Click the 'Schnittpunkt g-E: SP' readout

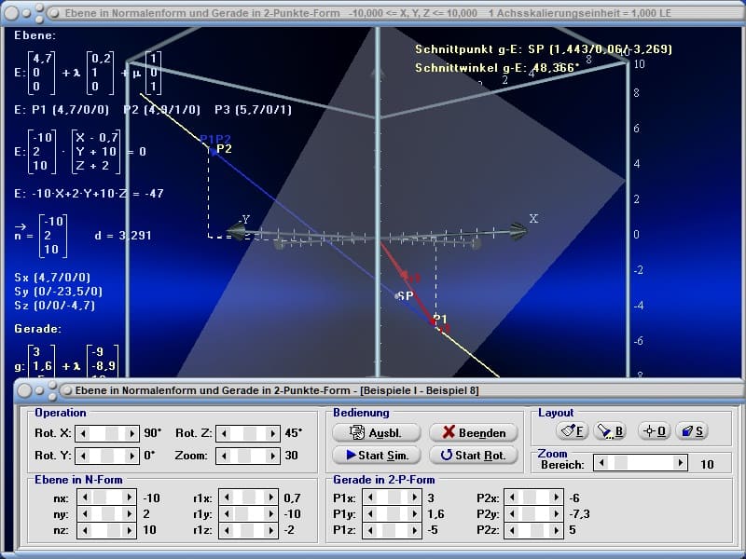(x=544, y=49)
